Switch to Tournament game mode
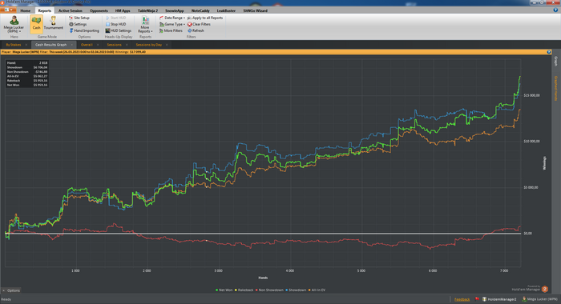This screenshot has height=304, width=561. 54,23
